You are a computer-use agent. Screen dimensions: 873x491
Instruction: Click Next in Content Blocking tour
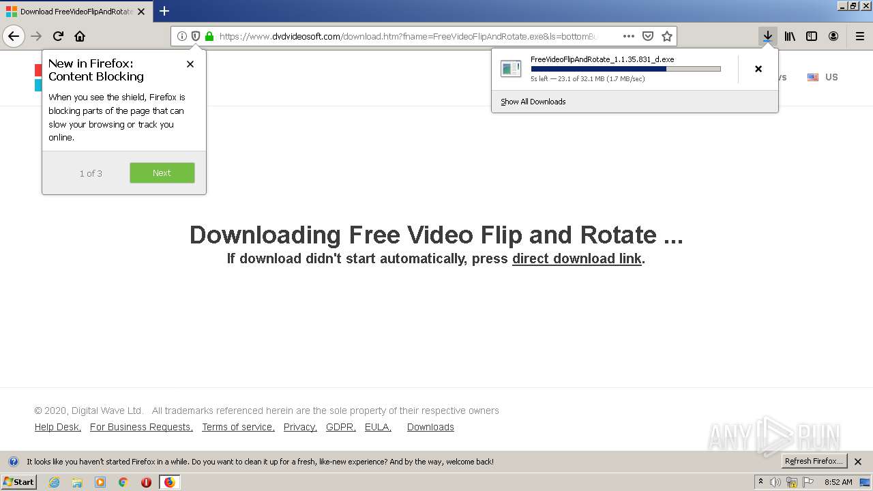click(x=162, y=173)
